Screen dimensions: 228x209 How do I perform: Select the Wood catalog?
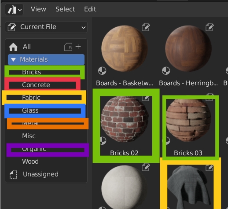click(x=46, y=161)
